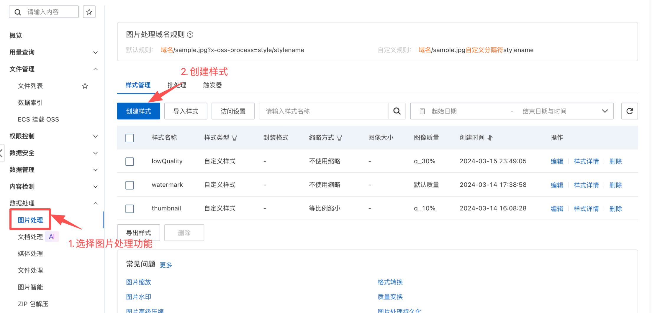Switch to the 批处理 tab
This screenshot has width=652, height=313.
[x=177, y=85]
